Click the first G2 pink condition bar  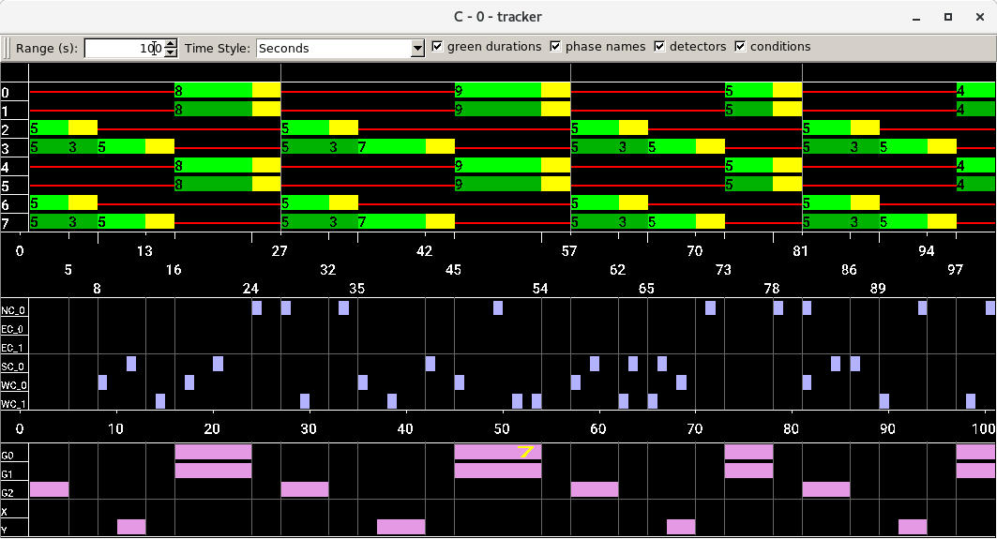click(x=49, y=488)
